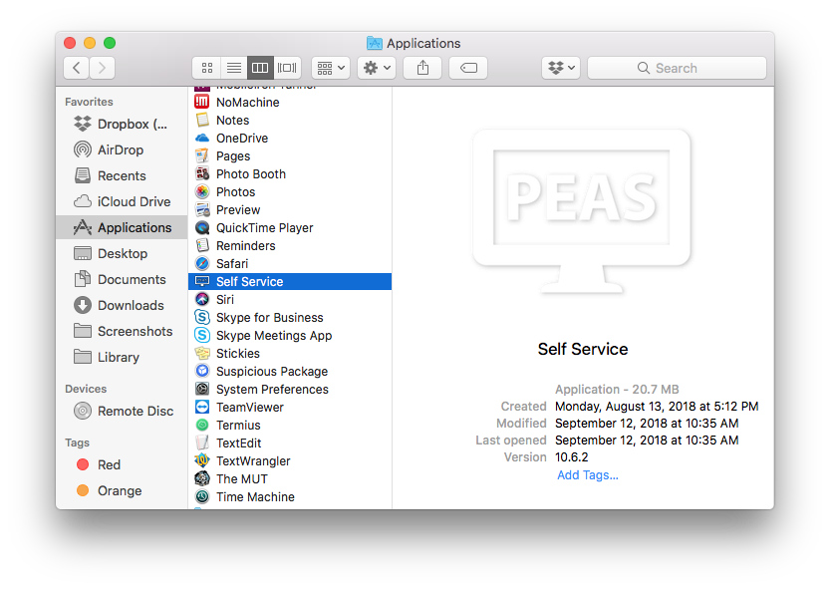Click the Modified date value
830x589 pixels.
647,424
